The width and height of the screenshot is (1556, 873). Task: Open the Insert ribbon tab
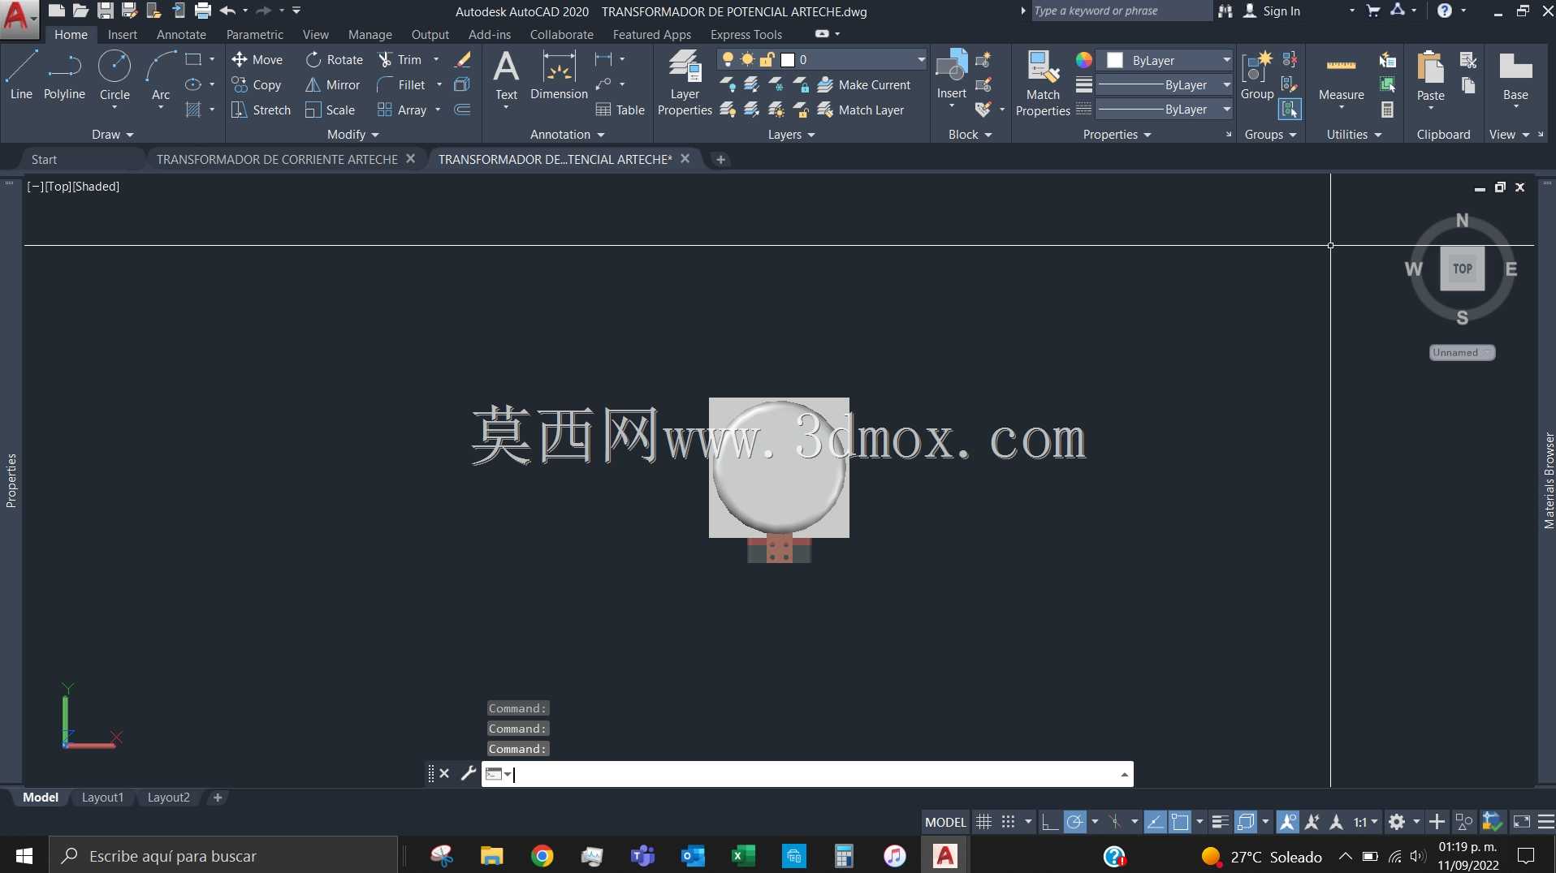pos(123,34)
